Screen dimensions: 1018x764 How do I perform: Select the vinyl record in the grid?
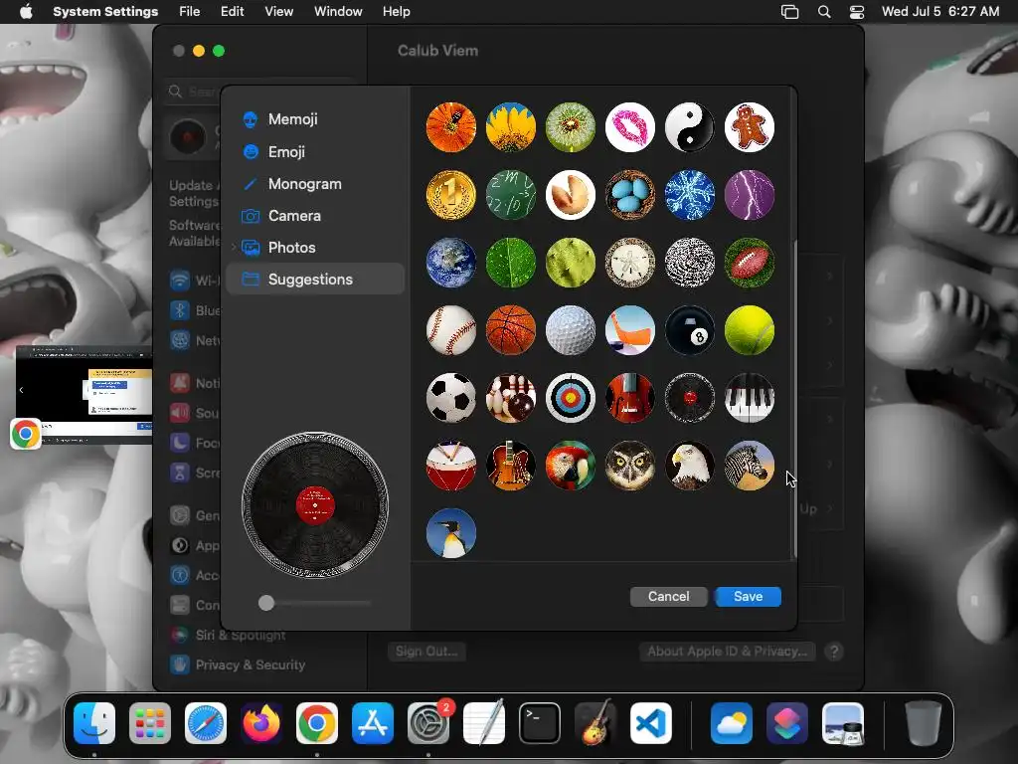690,398
